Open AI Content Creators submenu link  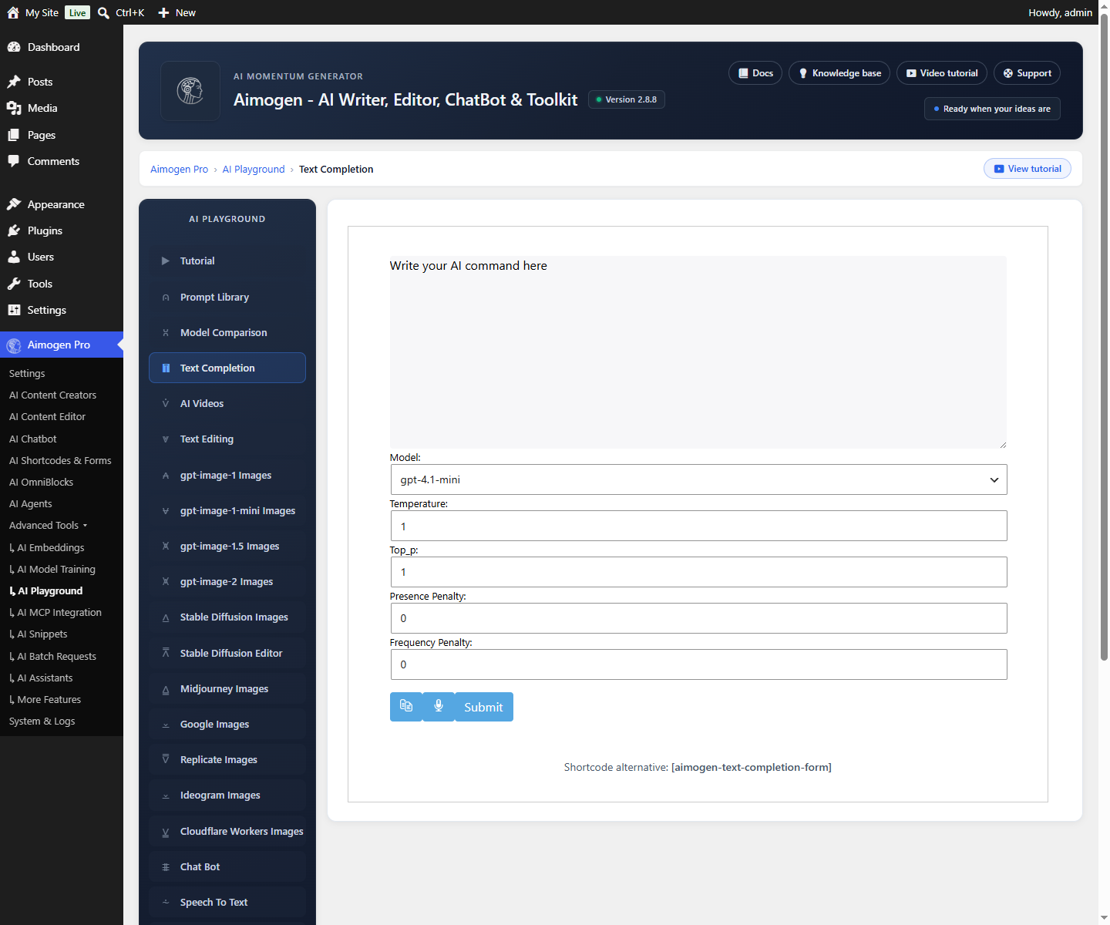click(52, 395)
